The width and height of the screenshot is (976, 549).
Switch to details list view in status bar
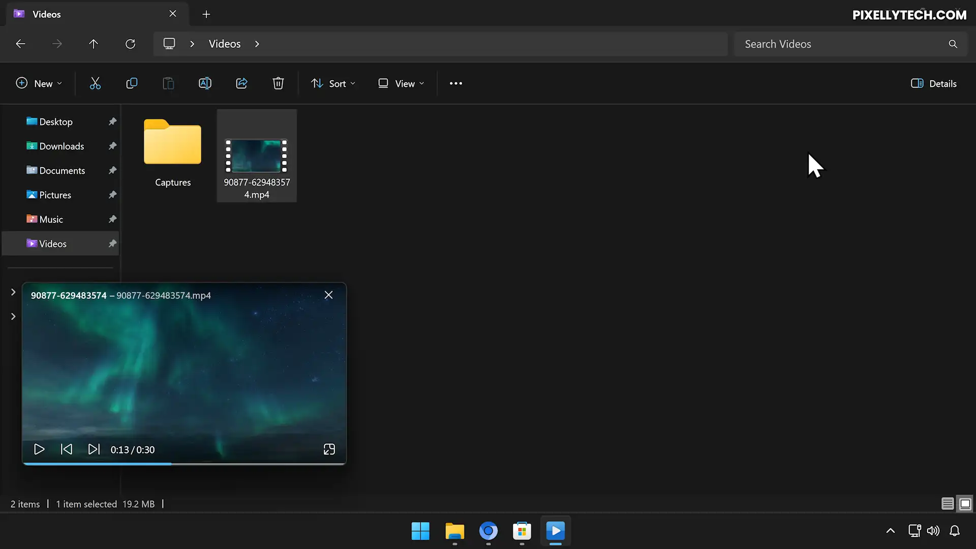(x=948, y=504)
